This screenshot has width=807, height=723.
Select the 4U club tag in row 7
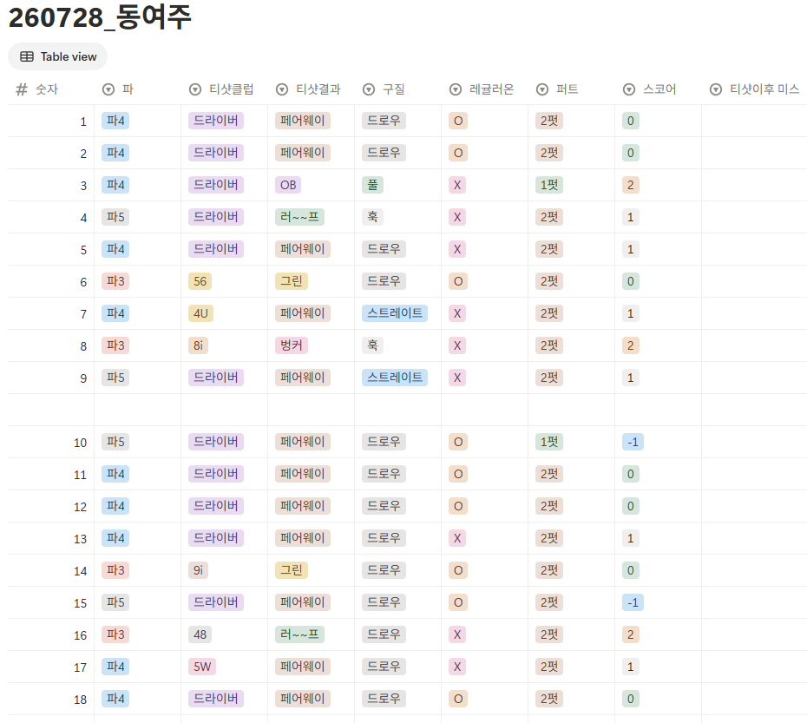200,313
